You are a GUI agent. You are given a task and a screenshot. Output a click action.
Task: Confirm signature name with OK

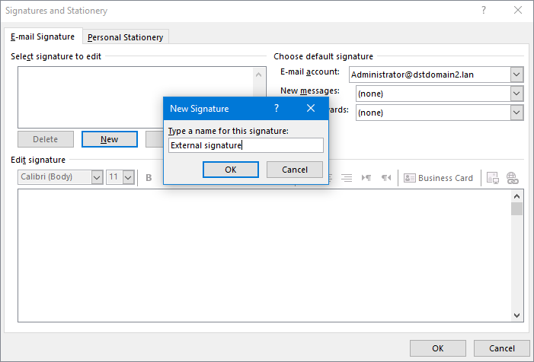[231, 170]
